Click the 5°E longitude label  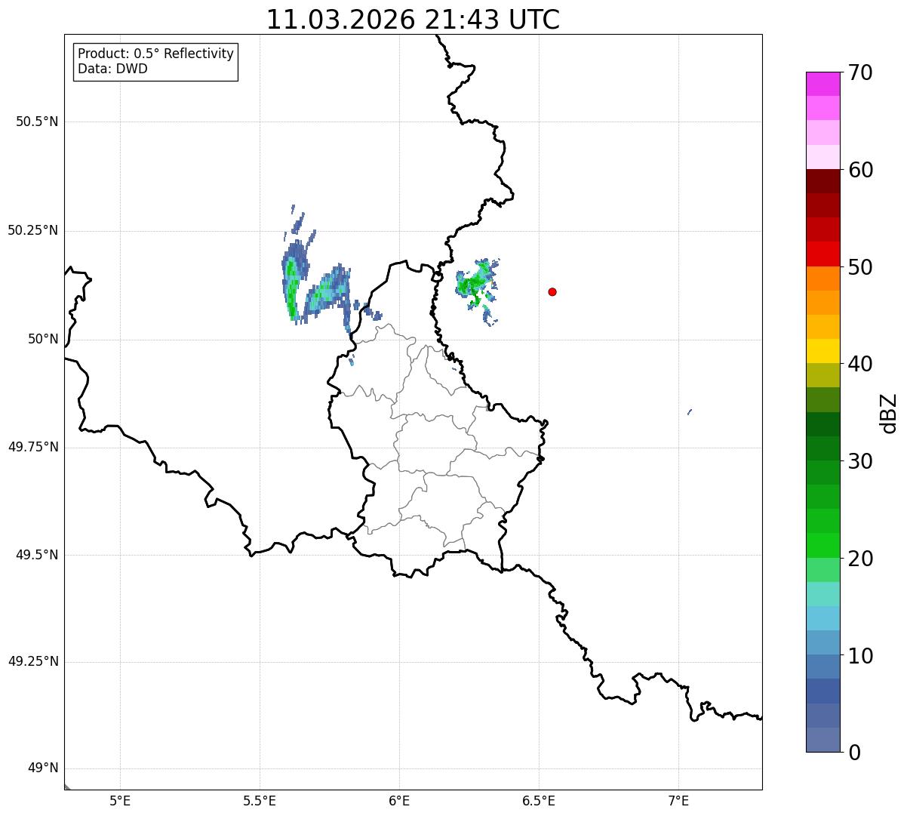(120, 800)
